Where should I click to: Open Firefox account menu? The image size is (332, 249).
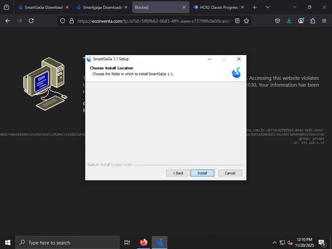click(x=301, y=21)
